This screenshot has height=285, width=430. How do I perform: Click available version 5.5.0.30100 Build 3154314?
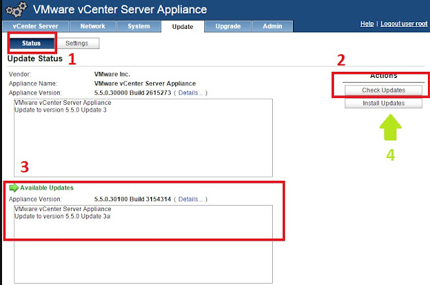[x=132, y=199]
